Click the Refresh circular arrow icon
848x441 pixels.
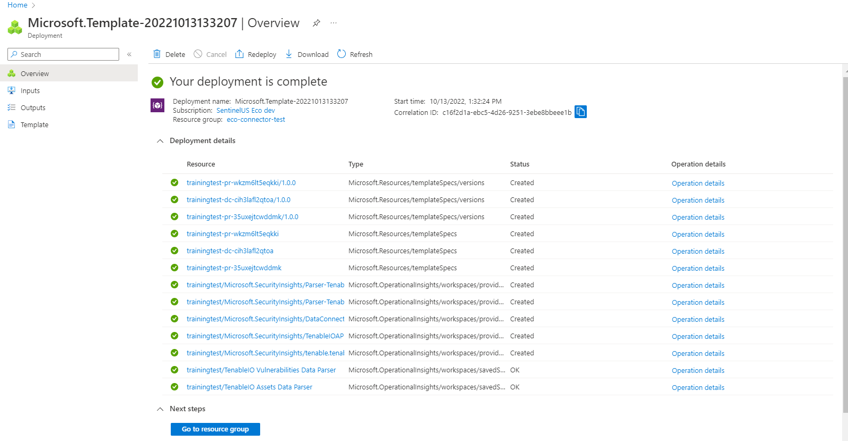pos(342,54)
